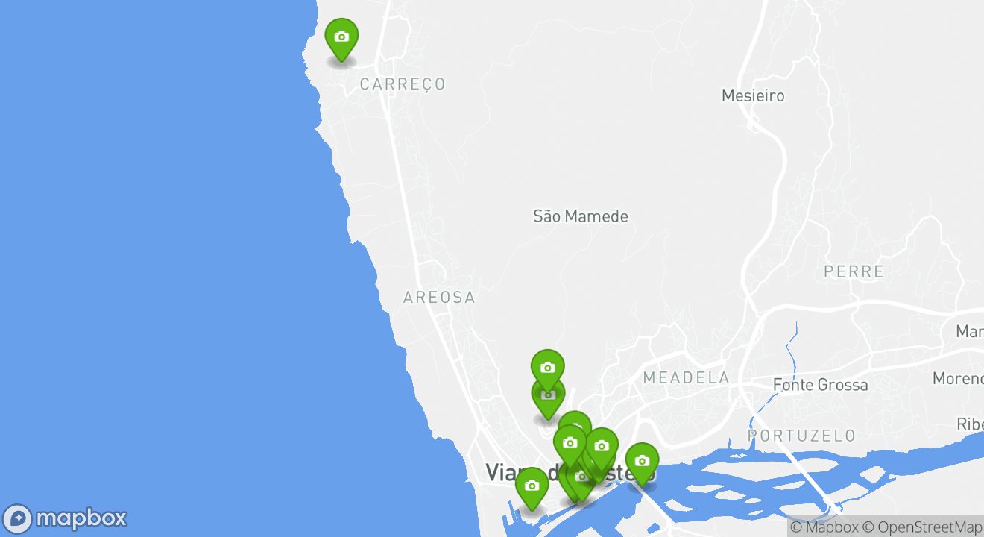Click the PORTUZELO map label

(x=801, y=435)
